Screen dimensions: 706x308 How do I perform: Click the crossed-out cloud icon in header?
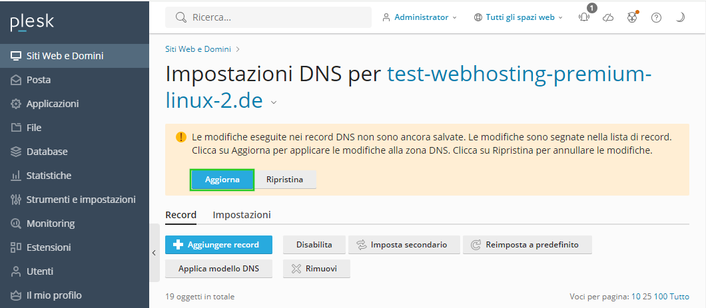click(608, 17)
